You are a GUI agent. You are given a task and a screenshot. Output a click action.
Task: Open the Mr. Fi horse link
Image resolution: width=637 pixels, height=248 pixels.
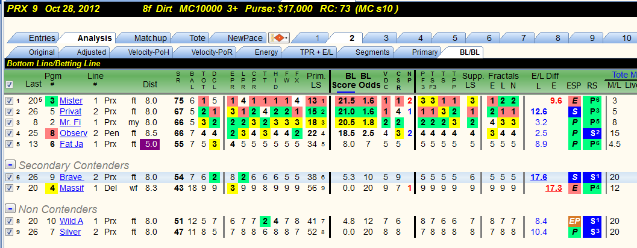[71, 122]
